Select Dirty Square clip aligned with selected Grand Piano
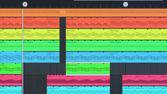This screenshot has height=94, width=167. click(x=88, y=46)
